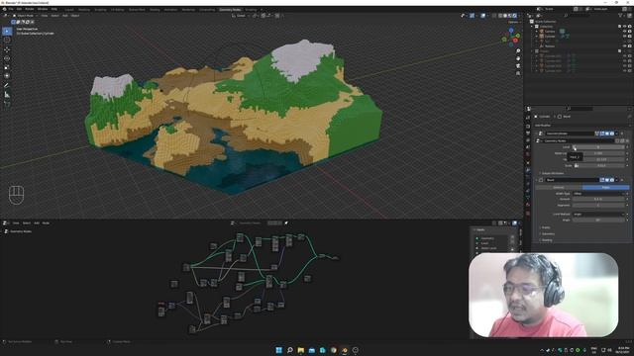Open the Physics properties tab icon
Viewport: 634px width, 356px height.
pos(528,184)
